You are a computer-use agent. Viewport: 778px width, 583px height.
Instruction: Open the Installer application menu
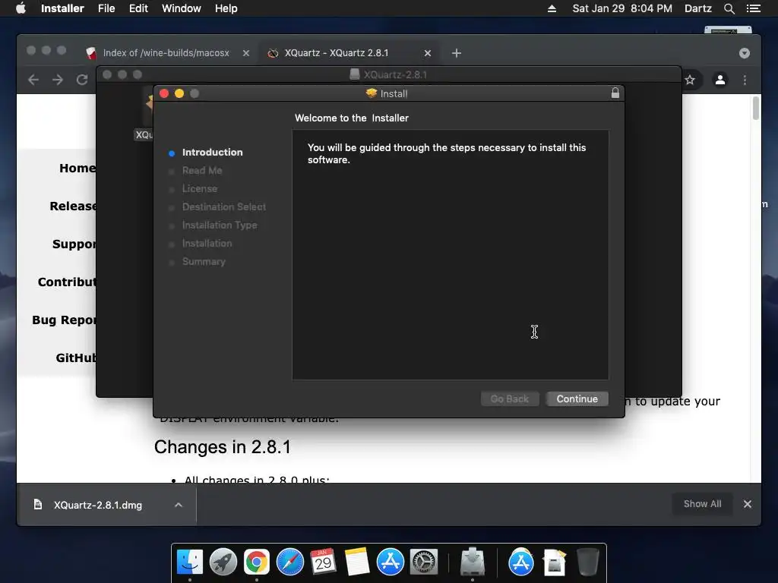point(62,8)
